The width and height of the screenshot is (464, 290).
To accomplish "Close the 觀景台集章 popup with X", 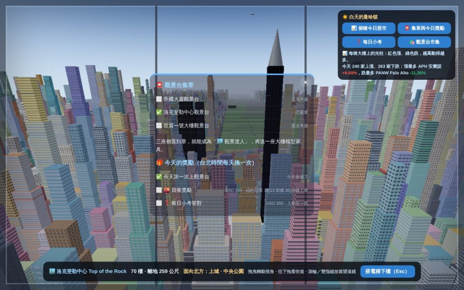I will pos(306,82).
